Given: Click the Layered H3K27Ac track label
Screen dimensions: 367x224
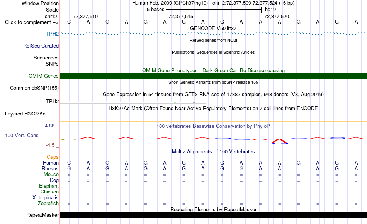Looking at the screenshot, I should 25,114.
